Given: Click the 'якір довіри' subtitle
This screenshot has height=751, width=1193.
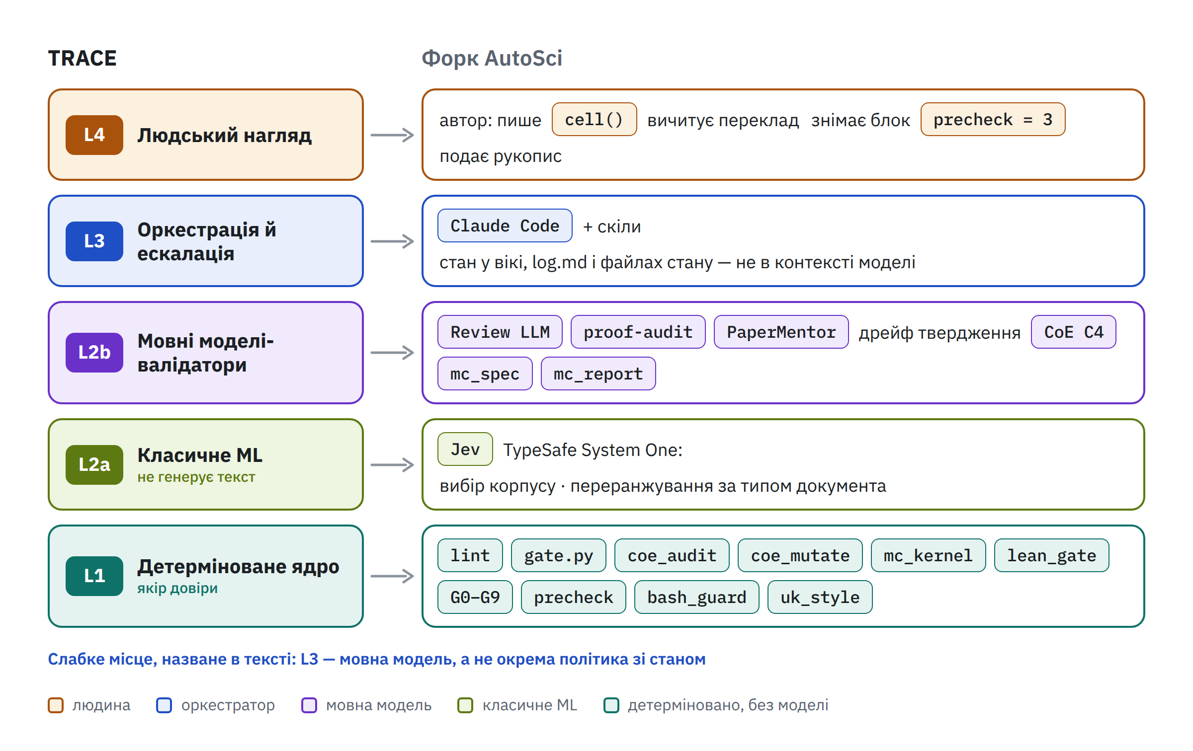Looking at the screenshot, I should click(177, 588).
